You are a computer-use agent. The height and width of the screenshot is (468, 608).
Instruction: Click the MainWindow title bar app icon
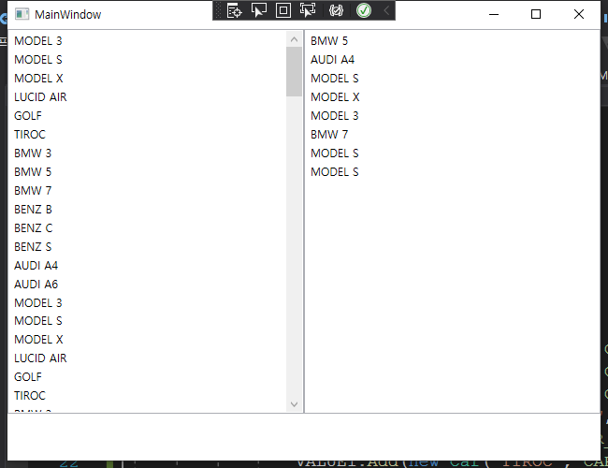click(22, 14)
